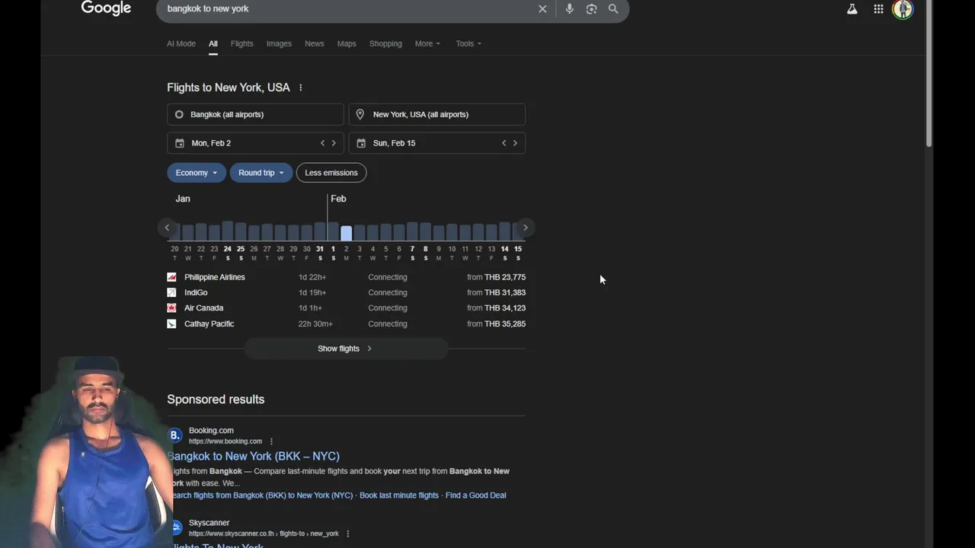The width and height of the screenshot is (975, 548).
Task: Switch to AI Mode tab
Action: coord(181,43)
